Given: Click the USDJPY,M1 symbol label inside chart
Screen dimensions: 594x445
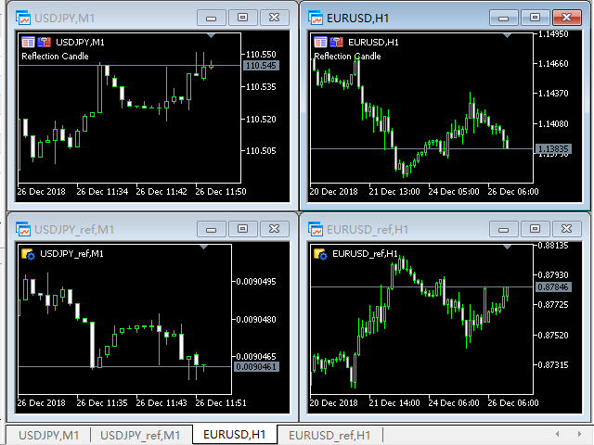Looking at the screenshot, I should pyautogui.click(x=80, y=43).
